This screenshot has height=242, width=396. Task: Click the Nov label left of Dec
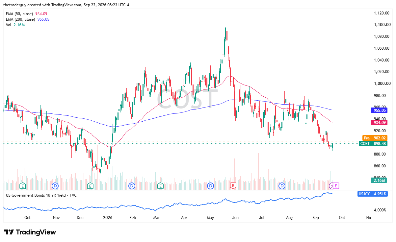(56, 218)
